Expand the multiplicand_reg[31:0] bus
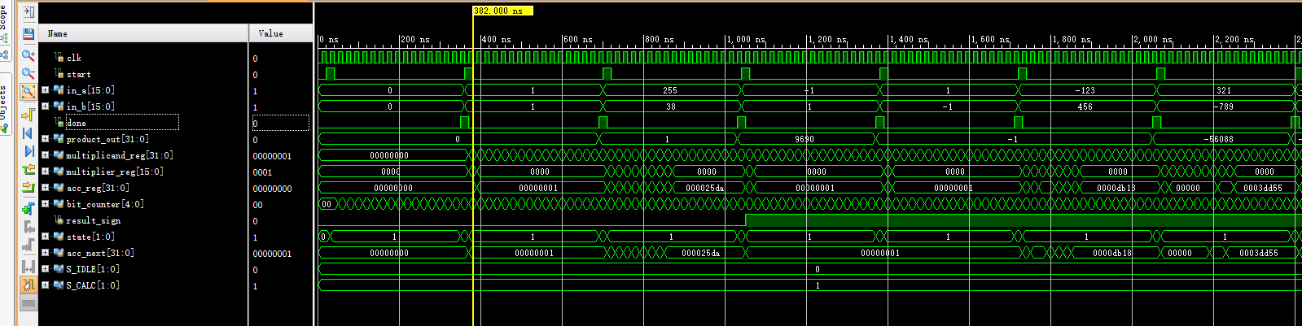 point(45,155)
